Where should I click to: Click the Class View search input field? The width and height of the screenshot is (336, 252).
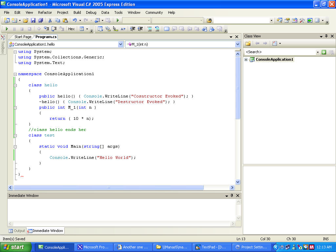(280, 52)
